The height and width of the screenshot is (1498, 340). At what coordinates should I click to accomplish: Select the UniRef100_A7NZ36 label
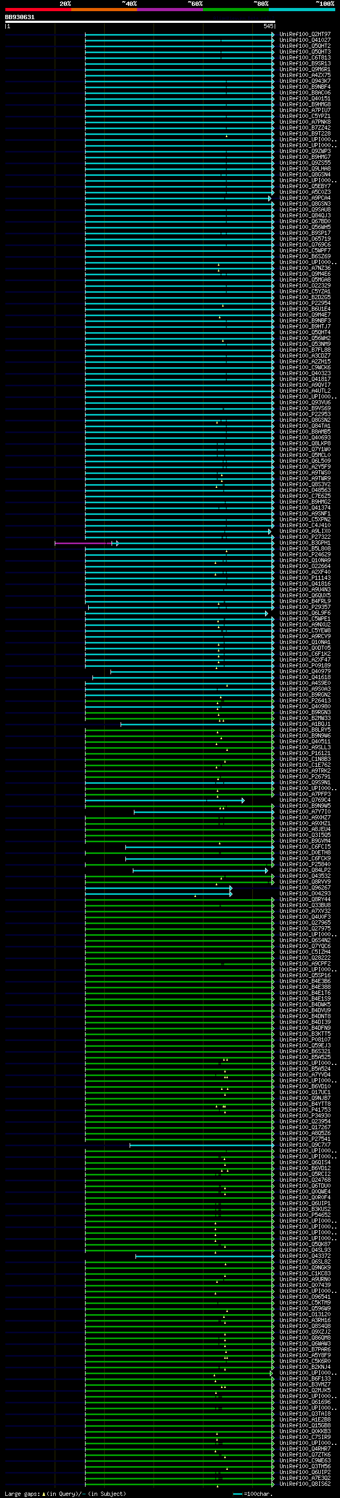pyautogui.click(x=305, y=268)
